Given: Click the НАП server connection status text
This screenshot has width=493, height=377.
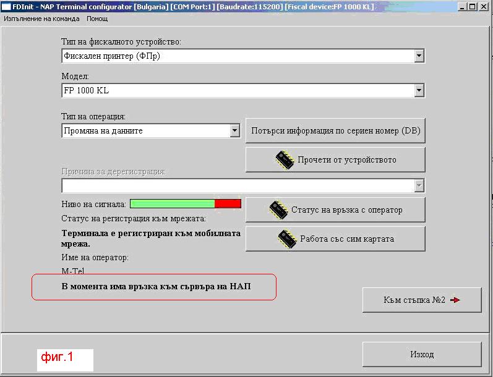Looking at the screenshot, I should point(156,287).
